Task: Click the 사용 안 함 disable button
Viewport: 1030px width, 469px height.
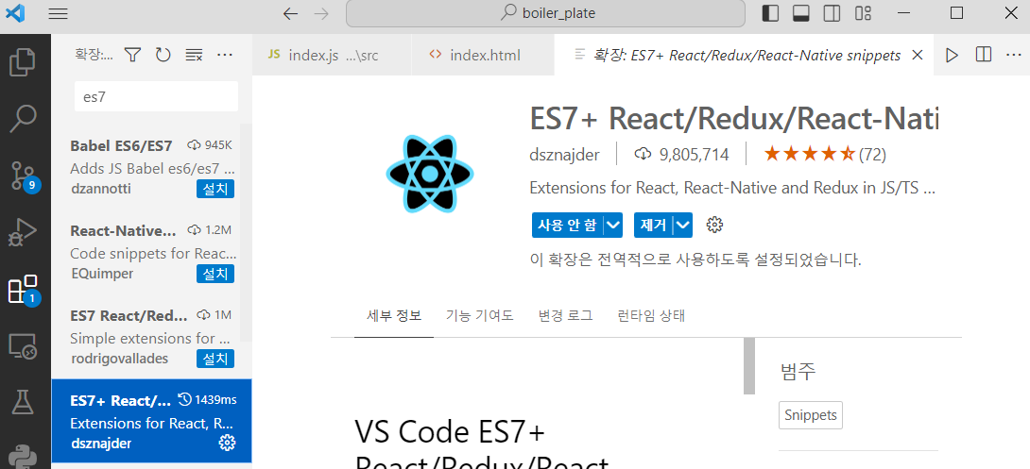Action: point(568,226)
